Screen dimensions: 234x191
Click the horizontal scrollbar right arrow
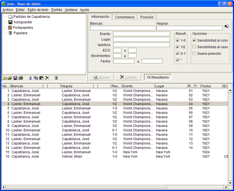click(226, 187)
